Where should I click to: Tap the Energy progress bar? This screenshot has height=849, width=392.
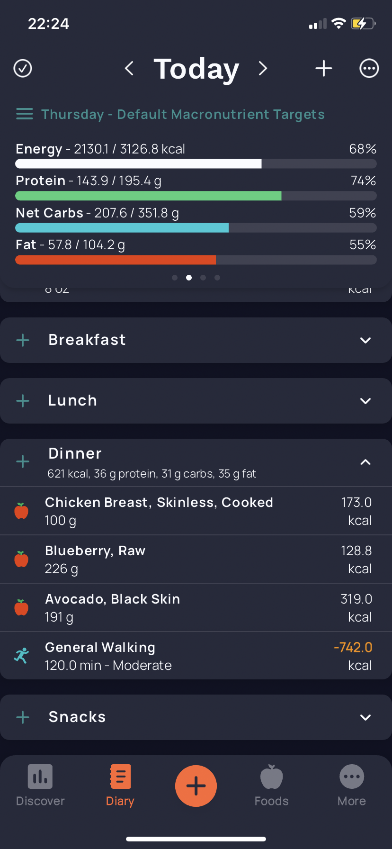[x=196, y=164]
